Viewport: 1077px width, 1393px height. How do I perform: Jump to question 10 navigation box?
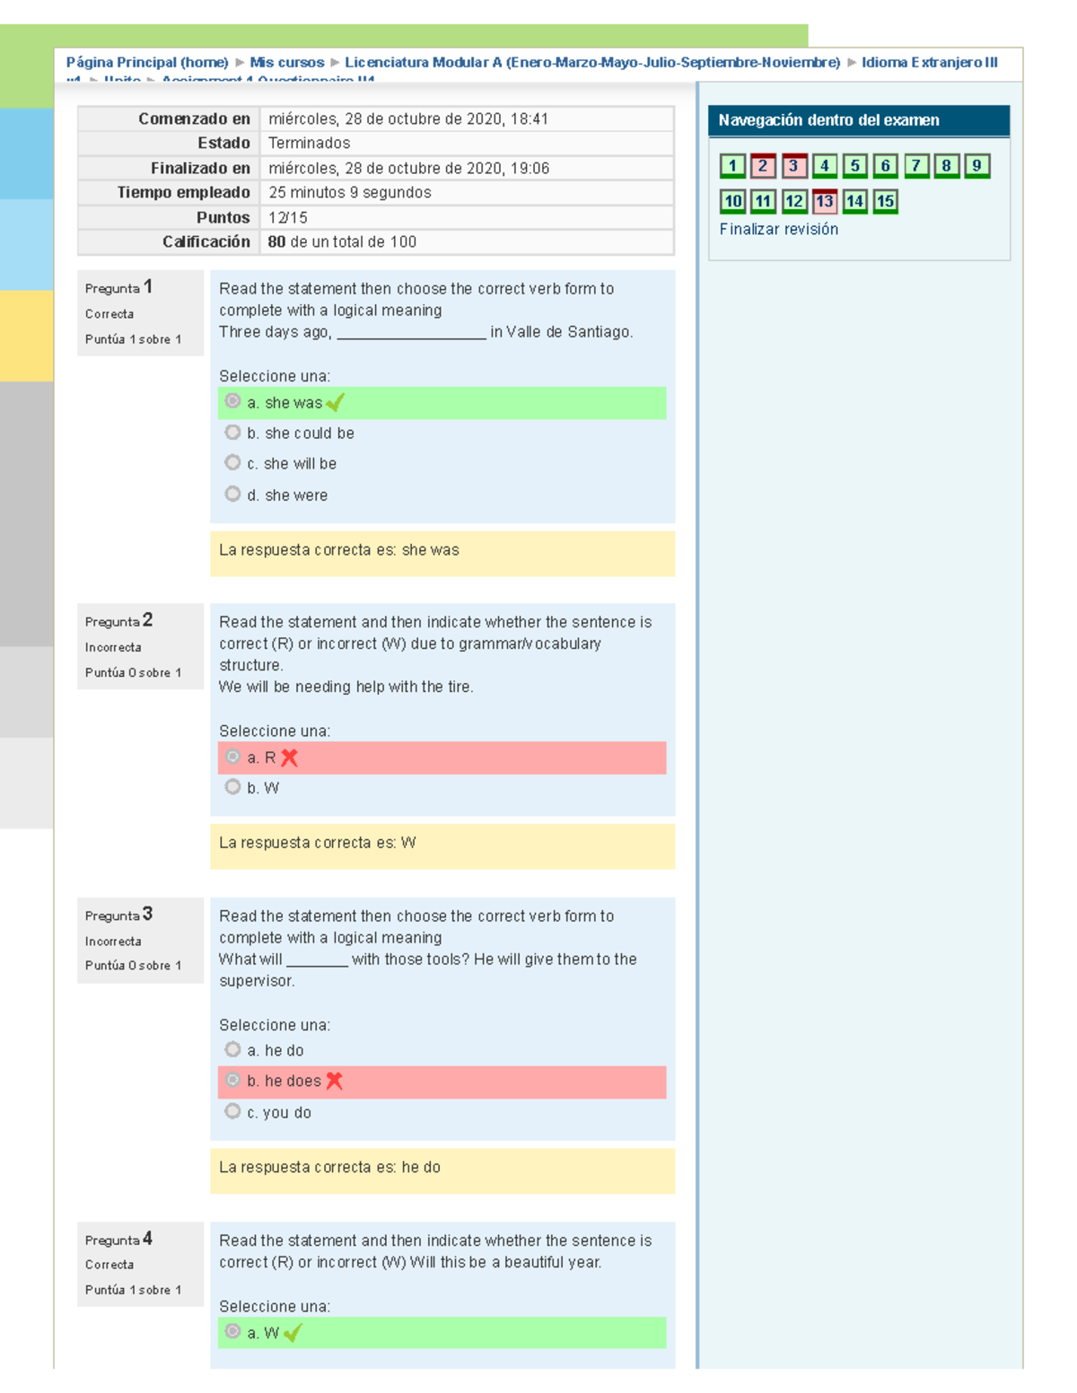(732, 201)
